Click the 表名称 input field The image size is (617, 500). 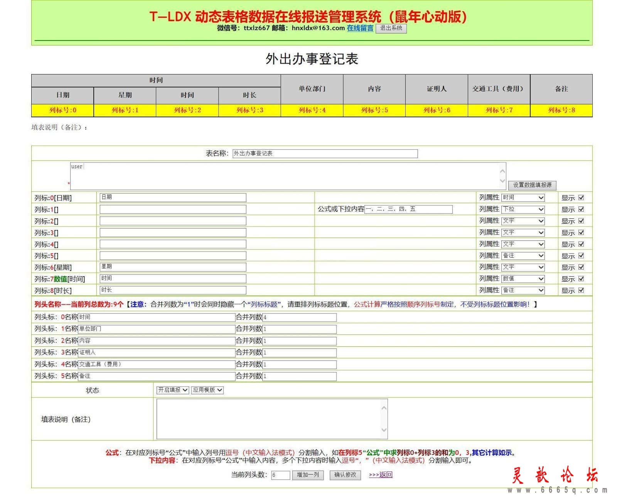point(325,154)
